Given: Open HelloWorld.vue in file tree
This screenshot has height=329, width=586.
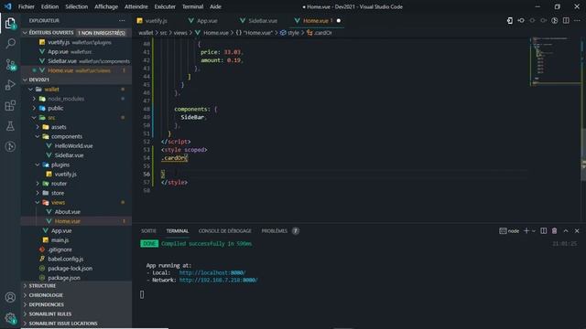Looking at the screenshot, I should click(73, 146).
